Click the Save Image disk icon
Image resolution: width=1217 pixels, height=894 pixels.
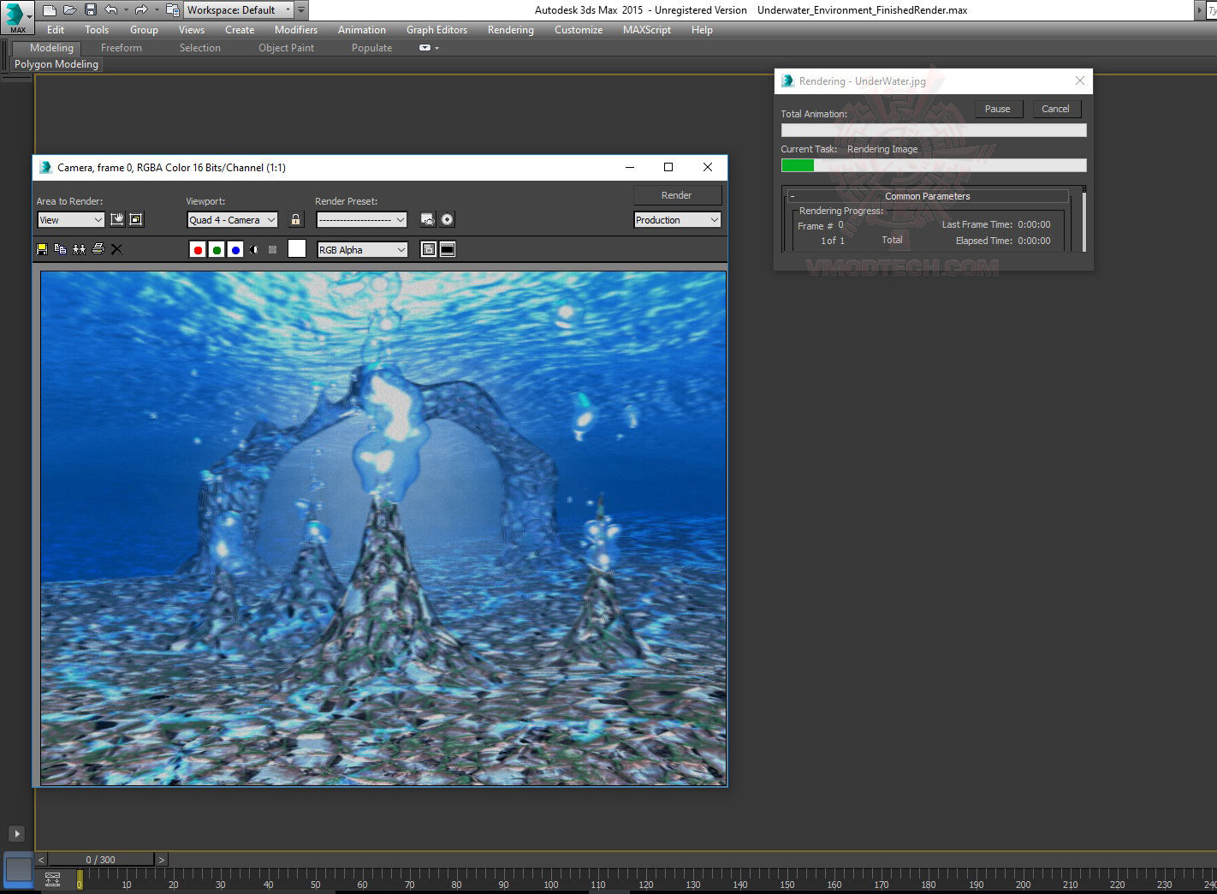pyautogui.click(x=42, y=249)
